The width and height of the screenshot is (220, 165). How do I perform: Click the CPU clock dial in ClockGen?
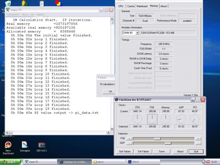coord(137,119)
